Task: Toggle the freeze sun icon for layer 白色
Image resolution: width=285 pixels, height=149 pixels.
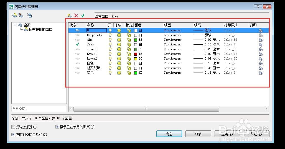Action: tap(119, 63)
